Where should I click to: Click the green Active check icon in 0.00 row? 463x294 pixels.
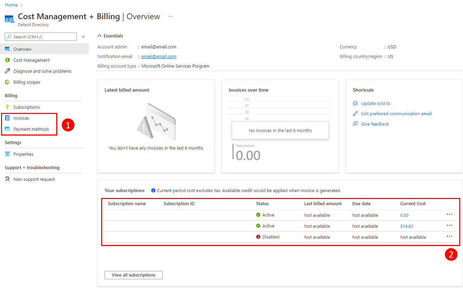(258, 215)
